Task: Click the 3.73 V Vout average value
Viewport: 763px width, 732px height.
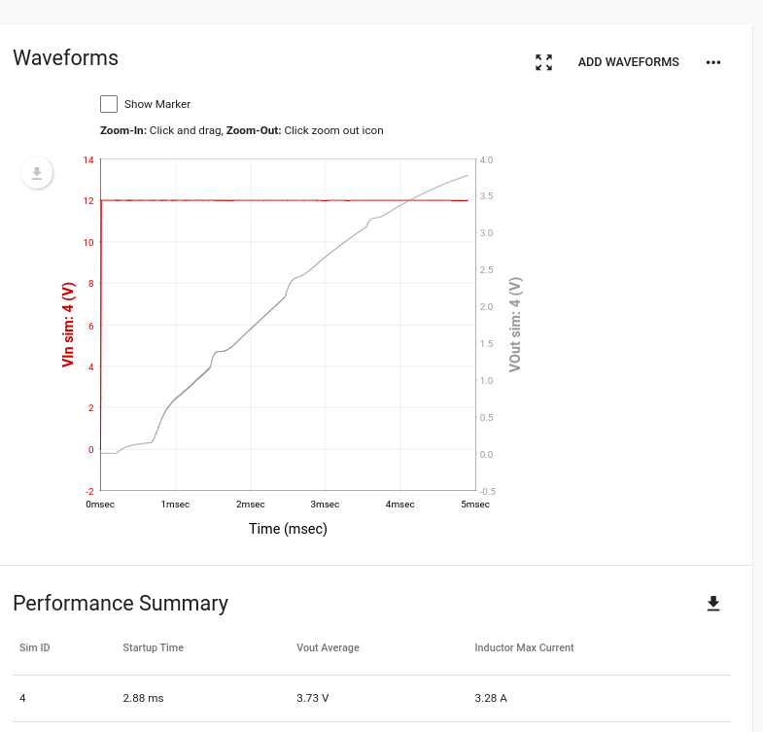Action: [x=313, y=697]
